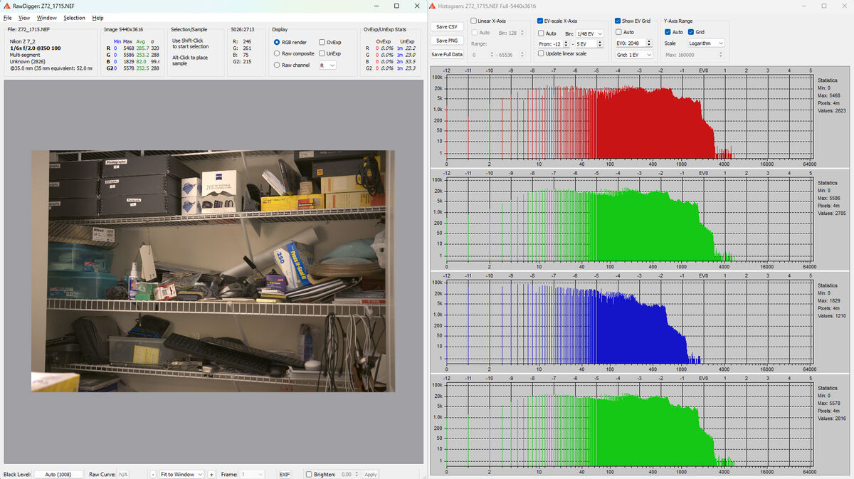
Task: Click the coordinates 5026:2713 label
Action: tap(243, 30)
